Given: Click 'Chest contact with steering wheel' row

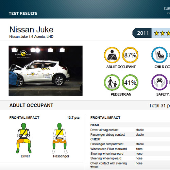Looking at the screenshot, I should tap(130, 165).
